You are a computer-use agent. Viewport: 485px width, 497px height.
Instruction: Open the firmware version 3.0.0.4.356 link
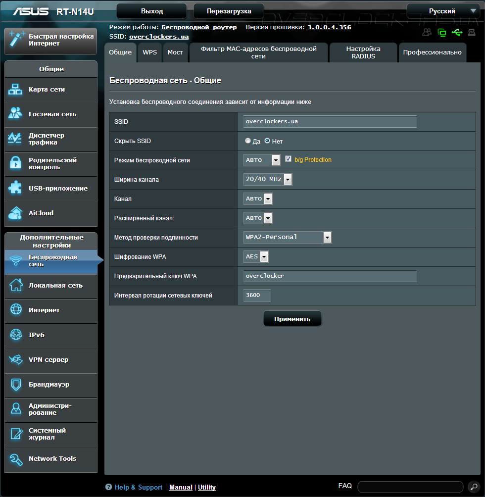(329, 27)
